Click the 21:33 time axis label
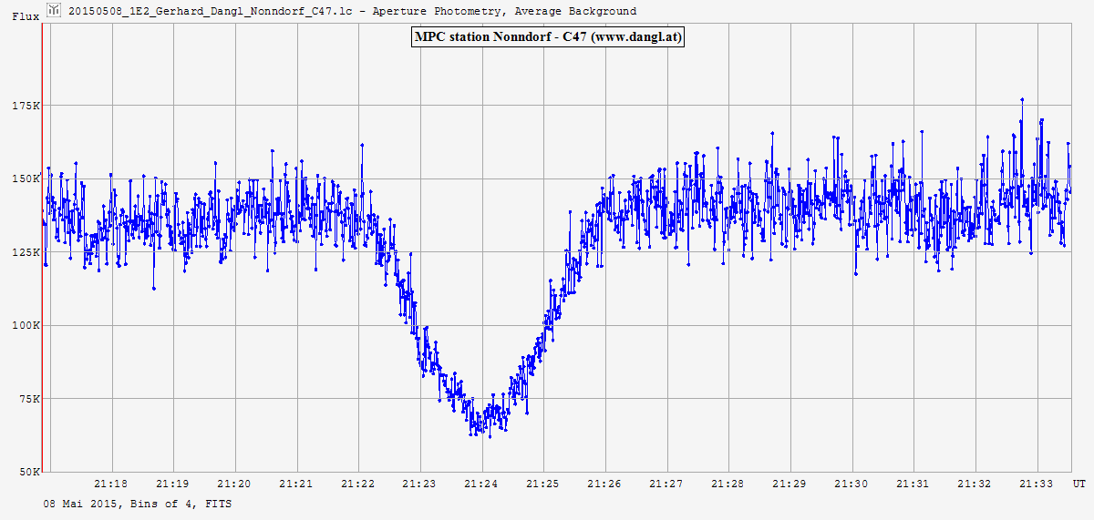The width and height of the screenshot is (1094, 520). tap(1037, 484)
